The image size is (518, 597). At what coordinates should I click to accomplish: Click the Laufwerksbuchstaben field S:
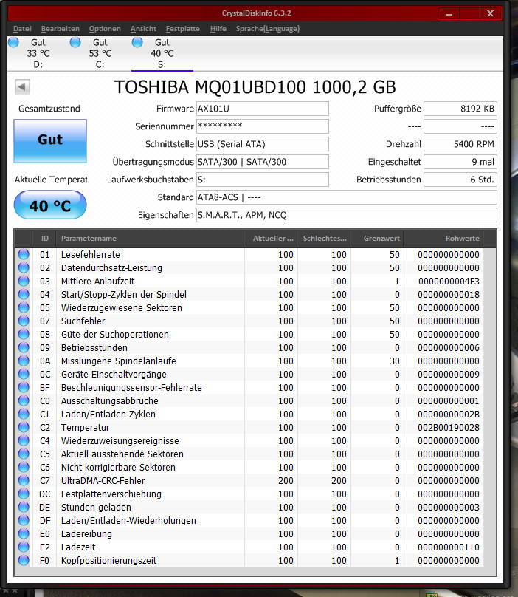[263, 180]
